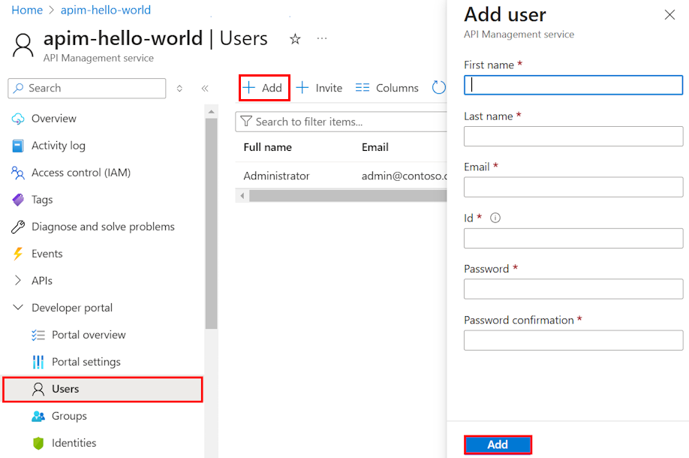Invite a user with the Invite button
This screenshot has height=458, width=689.
click(319, 87)
